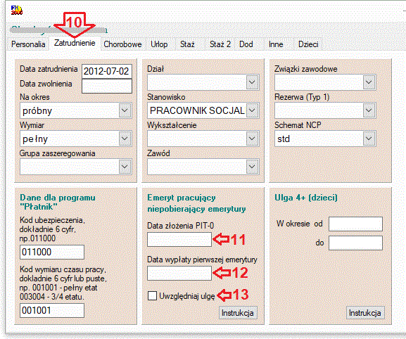This screenshot has width=406, height=339.
Task: Click the W okresie od date field
Action: click(x=355, y=224)
